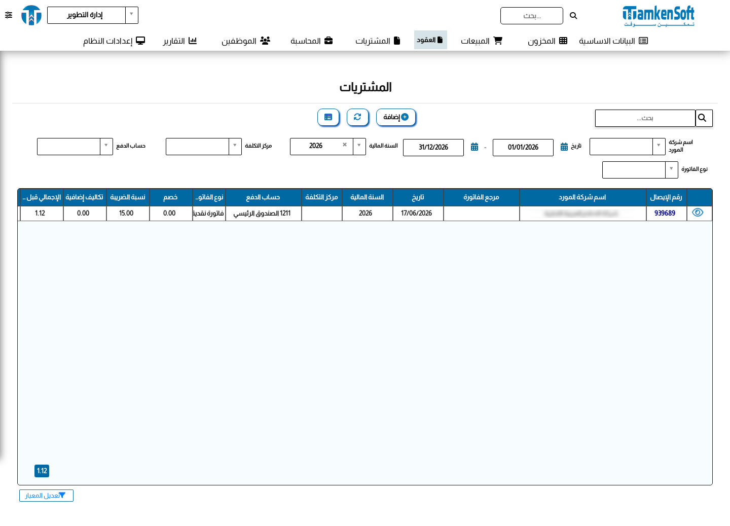The height and width of the screenshot is (526, 730).
Task: Click the 1211 الصندوق الرئيسي cell
Action: click(263, 214)
